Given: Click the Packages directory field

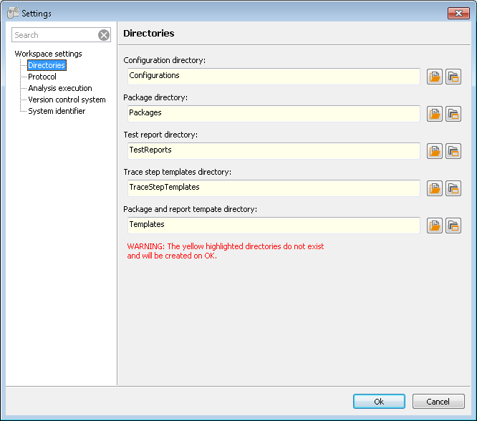Looking at the screenshot, I should [274, 114].
